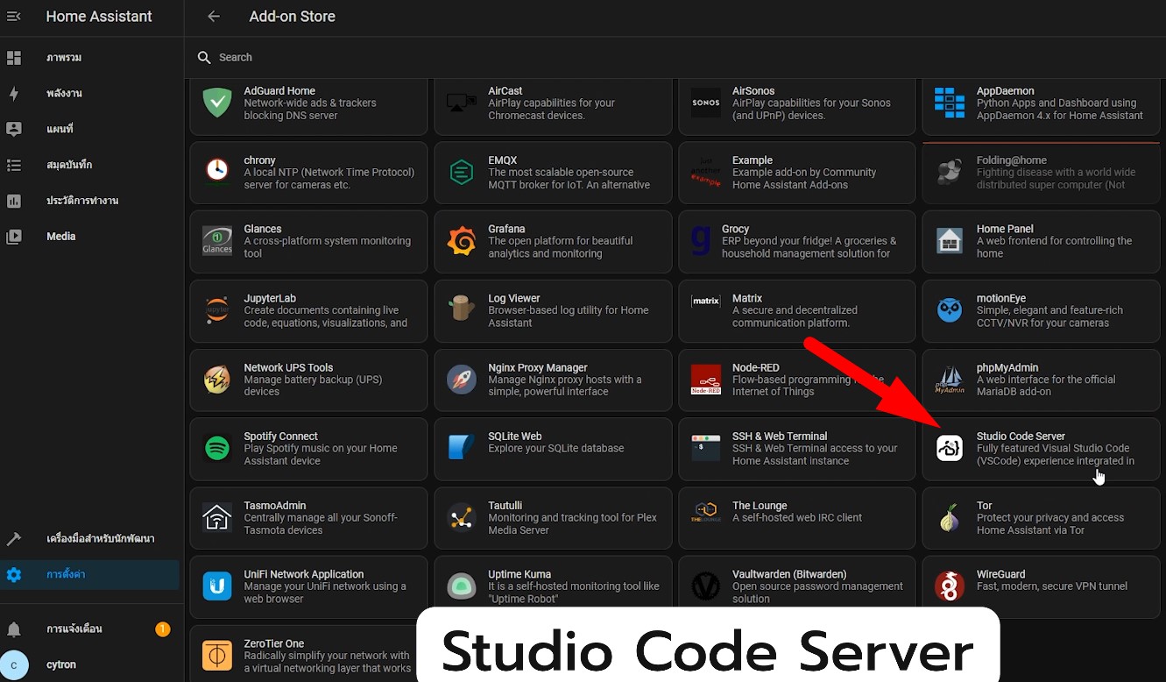Collapse the sidebar with the hamburger menu icon
Viewport: 1166px width, 682px height.
[14, 17]
